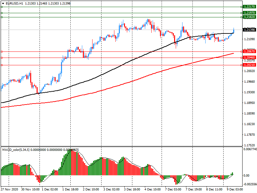Select left handle of the 1.20210 red line
The image size is (257, 193).
point(2,65)
